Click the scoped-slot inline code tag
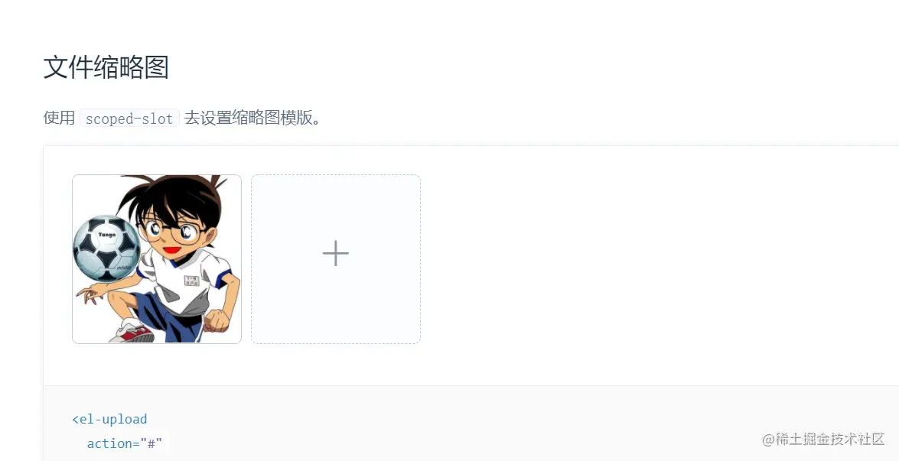899x461 pixels. 129,118
